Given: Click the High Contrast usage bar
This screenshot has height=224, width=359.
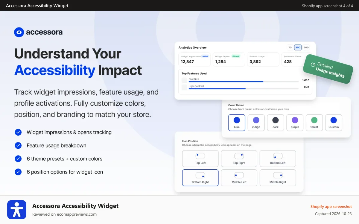Looking at the screenshot, I should [x=244, y=89].
